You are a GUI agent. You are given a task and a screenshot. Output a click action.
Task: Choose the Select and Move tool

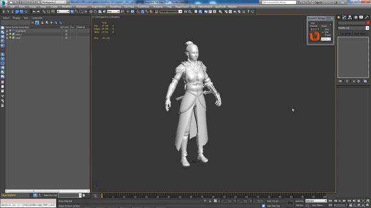pos(91,12)
